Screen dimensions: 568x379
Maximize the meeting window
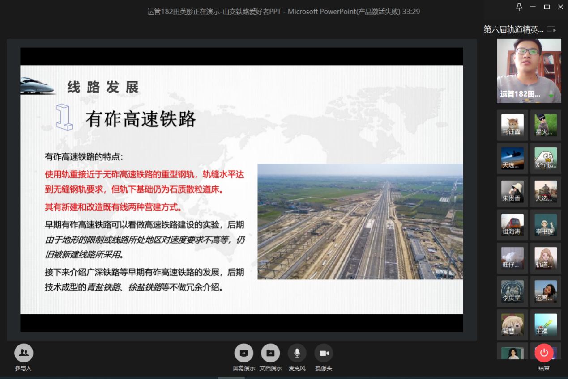(547, 7)
